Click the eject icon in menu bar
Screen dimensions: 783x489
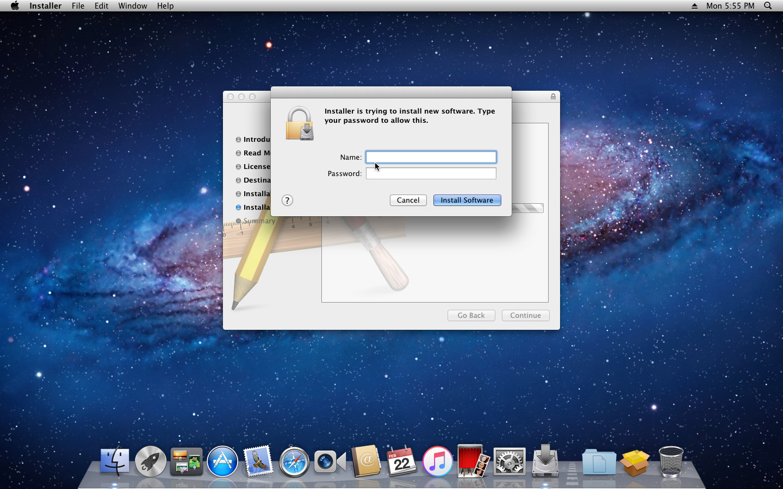click(x=694, y=6)
